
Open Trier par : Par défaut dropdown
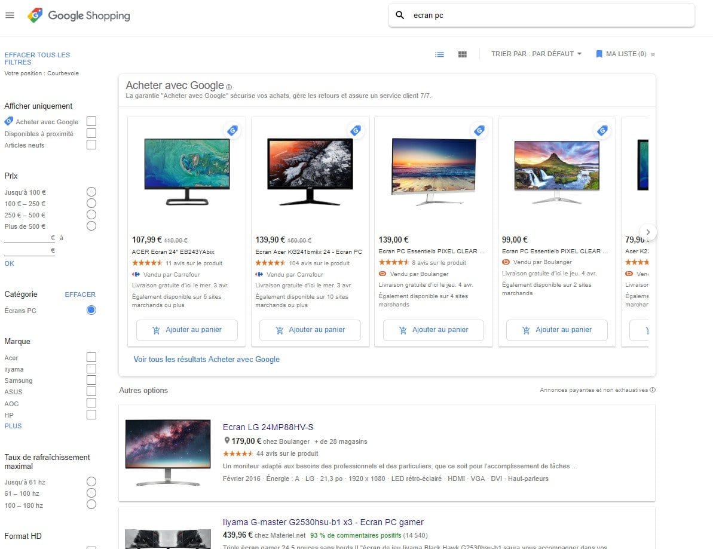[537, 54]
